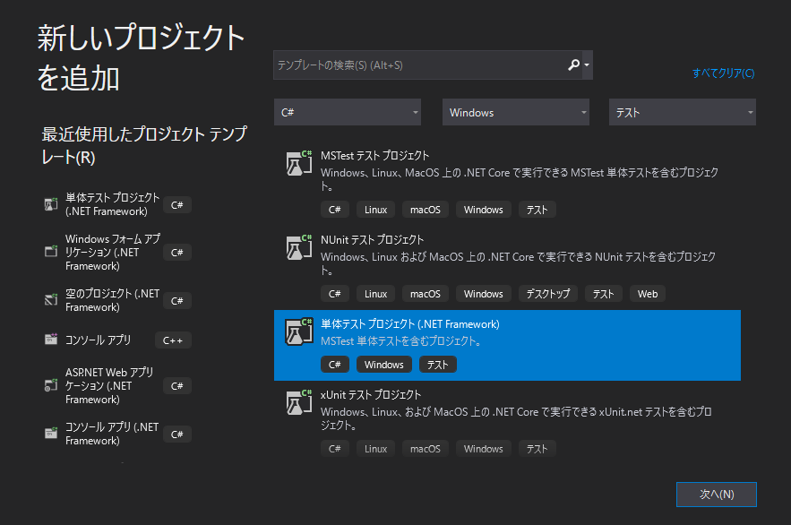Viewport: 791px width, 525px height.
Task: Select the xUnit テスト プロジェクト list entry
Action: point(507,421)
